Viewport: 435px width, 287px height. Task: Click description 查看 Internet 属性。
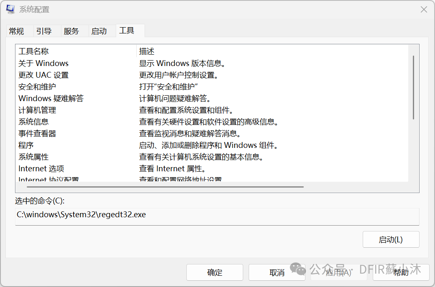[173, 168]
